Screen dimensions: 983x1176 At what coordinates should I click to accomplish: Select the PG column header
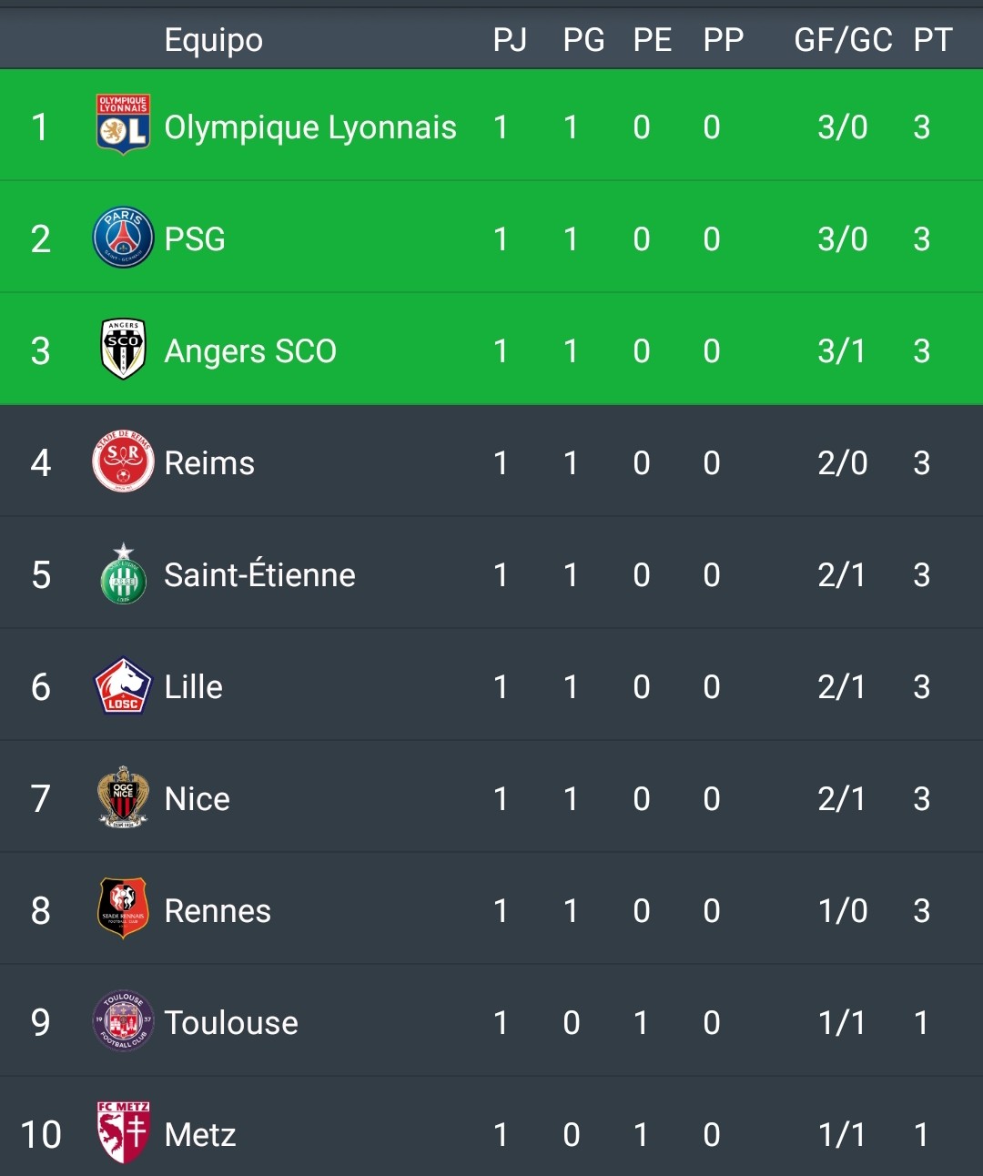[583, 40]
